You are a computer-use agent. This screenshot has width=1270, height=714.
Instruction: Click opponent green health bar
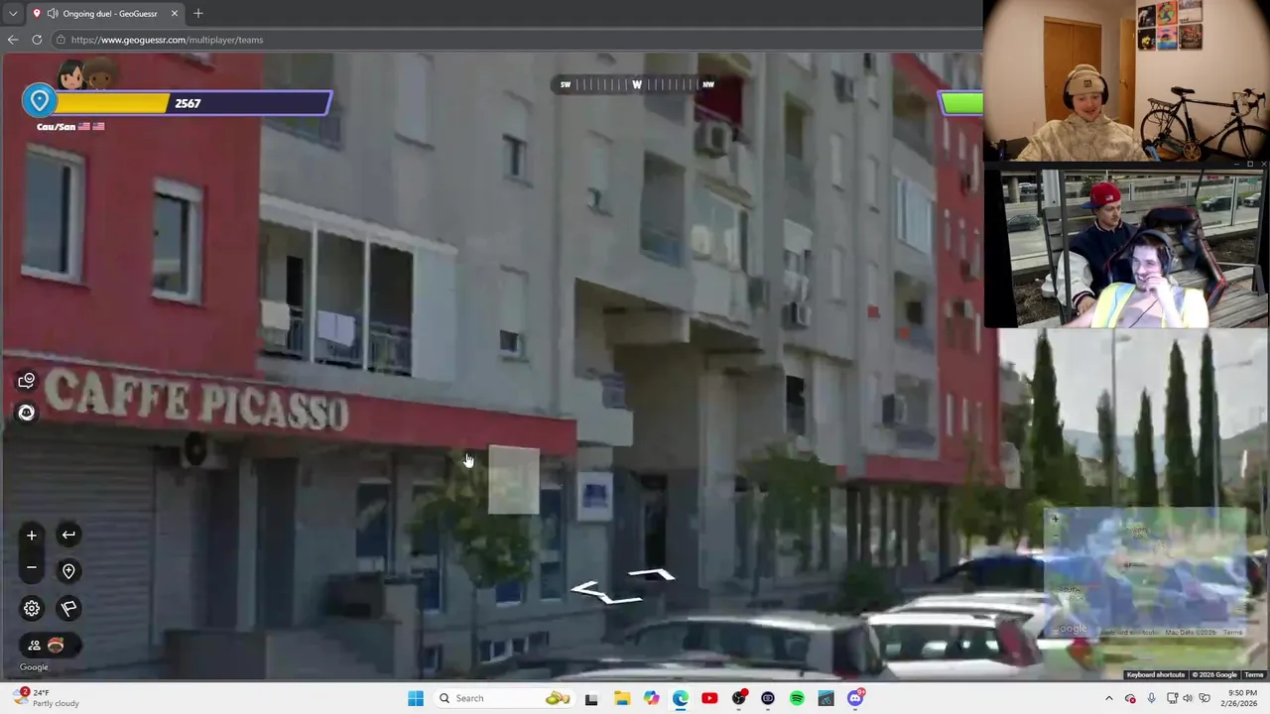960,103
